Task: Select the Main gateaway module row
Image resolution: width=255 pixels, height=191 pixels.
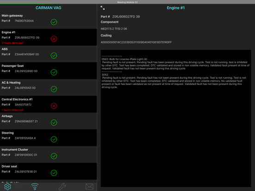Action: 49,20
